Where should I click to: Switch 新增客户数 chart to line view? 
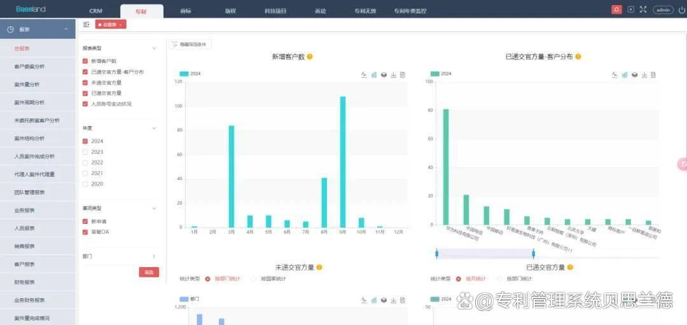pyautogui.click(x=364, y=75)
